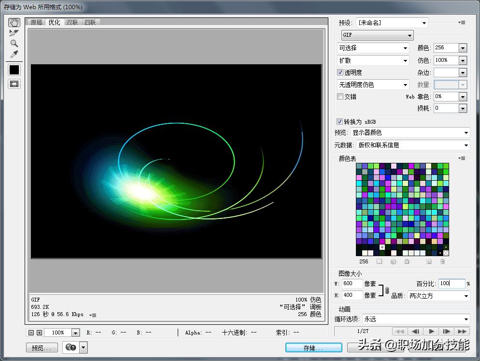The image size is (480, 361).
Task: Open the GIF format dropdown
Action: 410,35
